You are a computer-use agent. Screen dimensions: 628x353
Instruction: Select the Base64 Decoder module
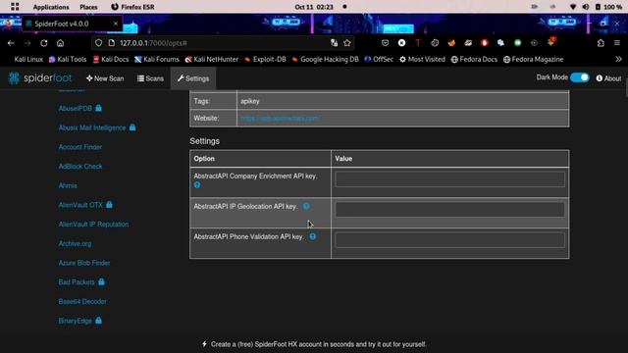click(x=82, y=301)
